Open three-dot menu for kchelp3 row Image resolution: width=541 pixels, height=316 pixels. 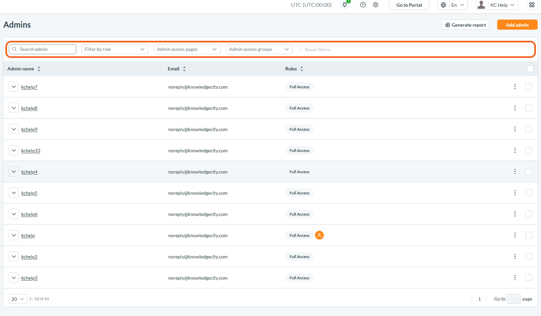point(515,278)
